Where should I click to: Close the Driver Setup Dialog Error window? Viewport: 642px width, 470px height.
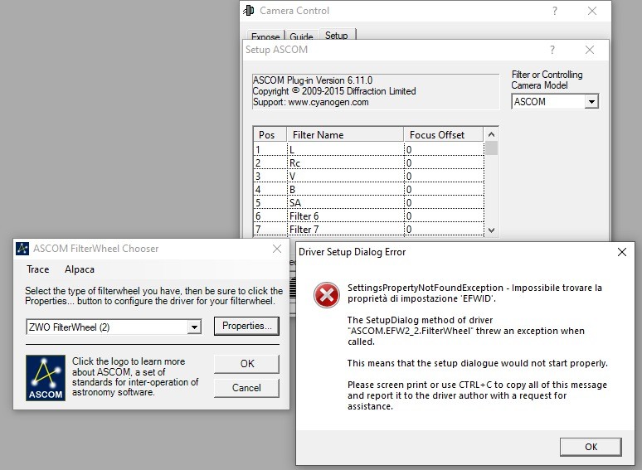(621, 251)
